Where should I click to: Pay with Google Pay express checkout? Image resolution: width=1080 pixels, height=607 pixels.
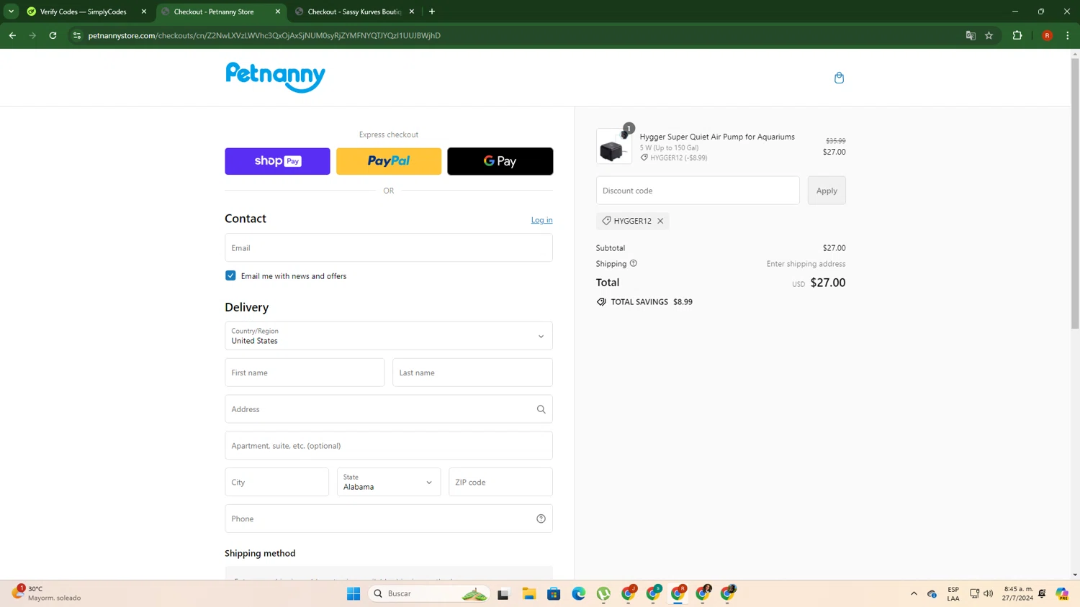[x=500, y=161]
